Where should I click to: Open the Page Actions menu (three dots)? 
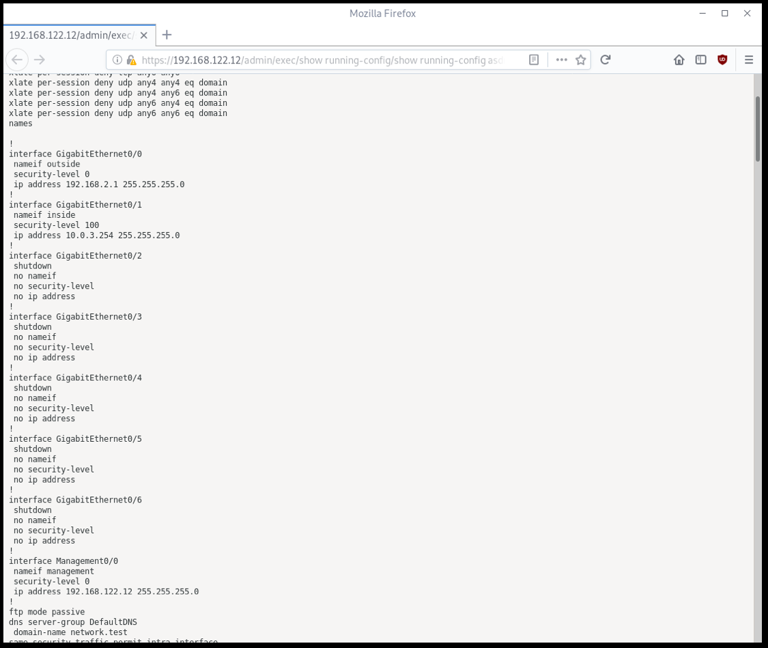(x=560, y=59)
